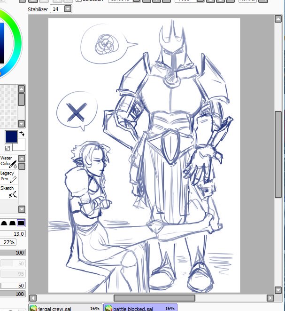Switch to the jergal crew.sai tab
This screenshot has width=285, height=311.
pos(65,308)
